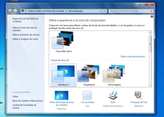Click the Proteção de Tela link text
This screenshot has width=164, height=117.
[139, 102]
